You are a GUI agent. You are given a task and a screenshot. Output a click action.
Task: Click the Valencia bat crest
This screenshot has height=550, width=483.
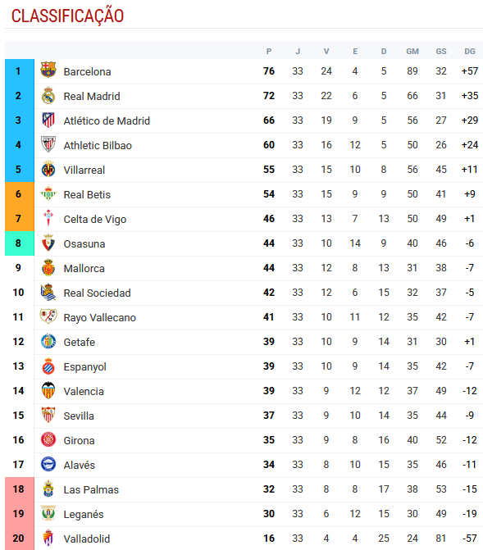(48, 390)
